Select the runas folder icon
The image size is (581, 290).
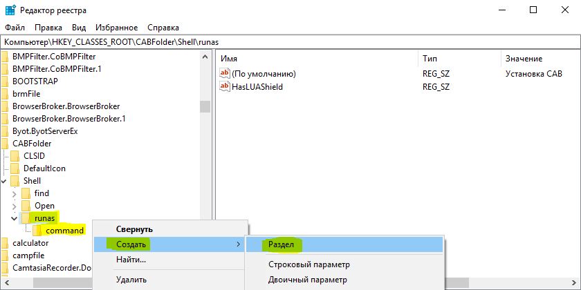coord(26,218)
